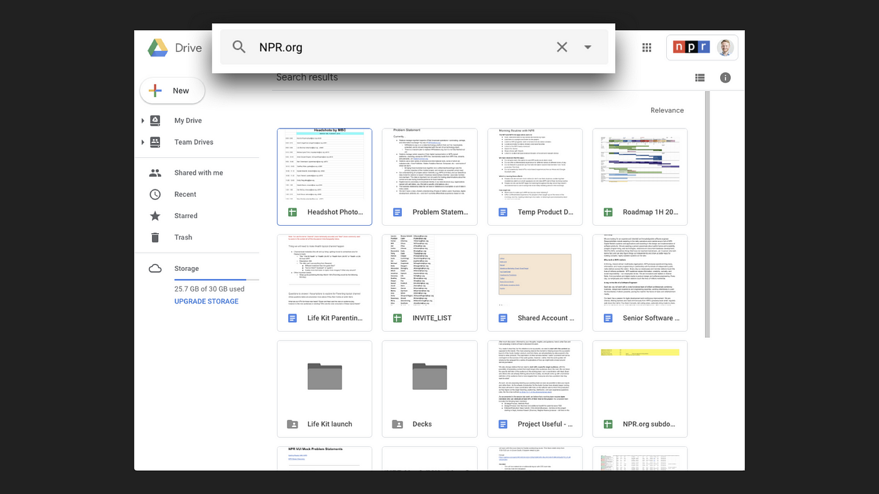The width and height of the screenshot is (879, 494).
Task: Open the NPR.org subdomains spreadsheet thumbnail
Action: coord(640,376)
